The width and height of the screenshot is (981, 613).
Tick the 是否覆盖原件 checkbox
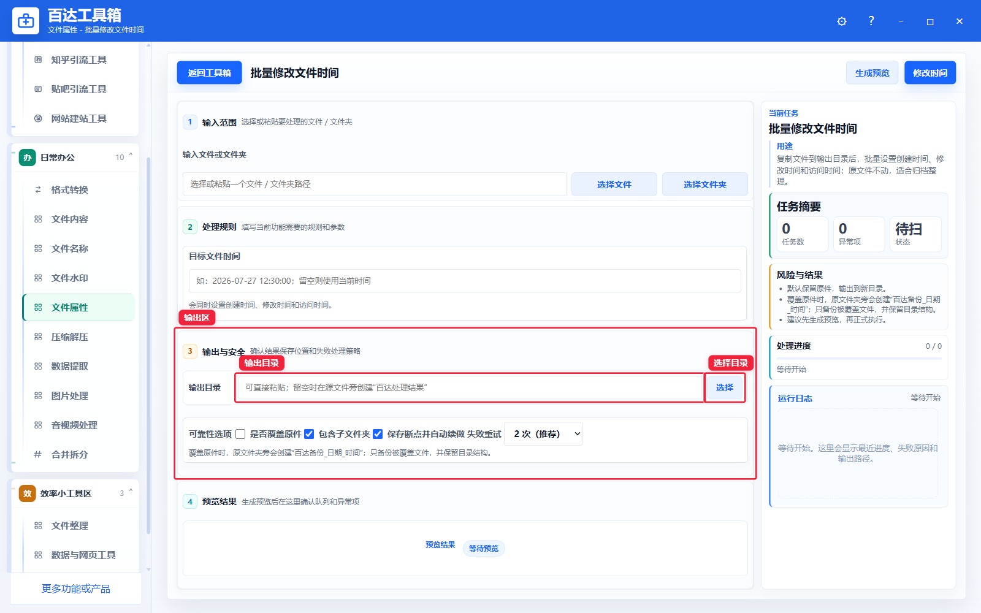[x=240, y=434]
